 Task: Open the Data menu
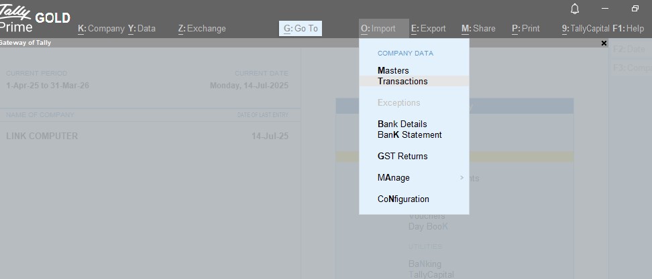point(142,29)
